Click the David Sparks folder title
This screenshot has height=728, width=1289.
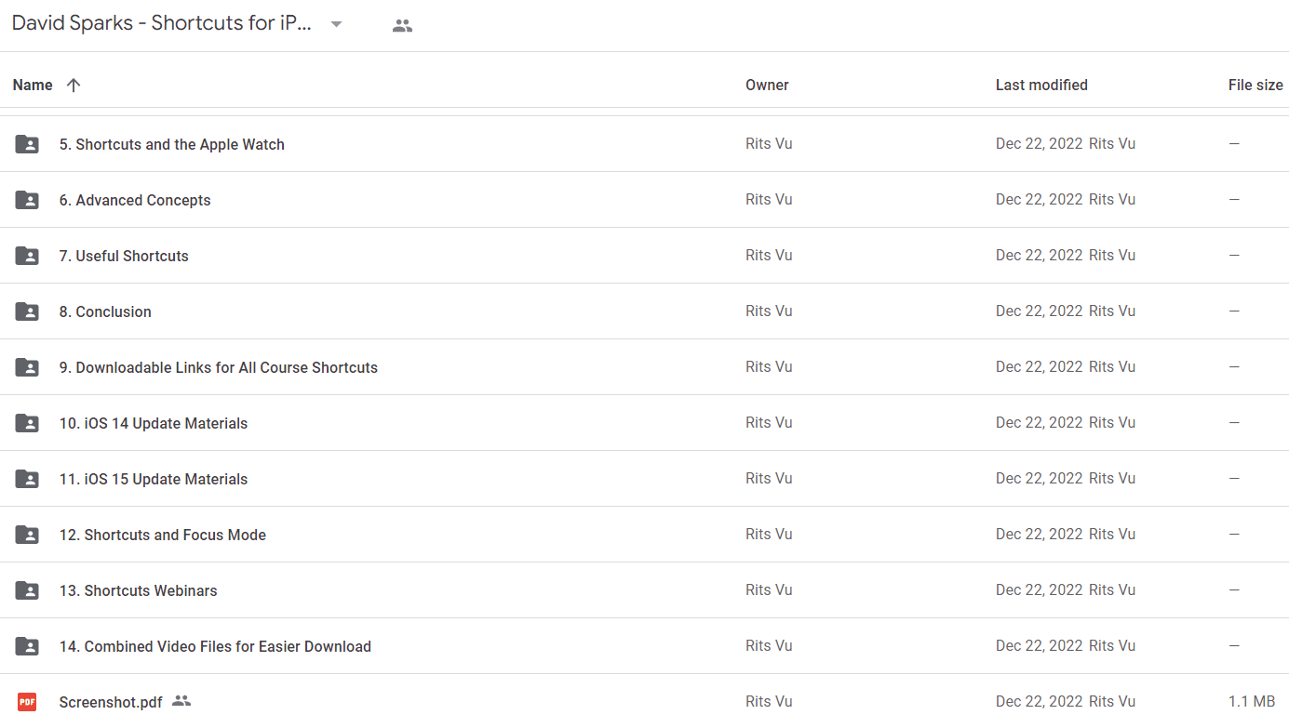click(x=162, y=24)
